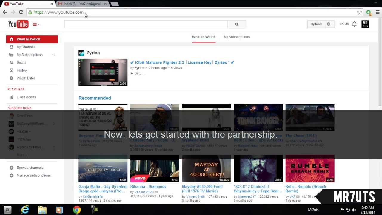The image size is (382, 215).
Task: Focus the YouTube search field
Action: [146, 24]
